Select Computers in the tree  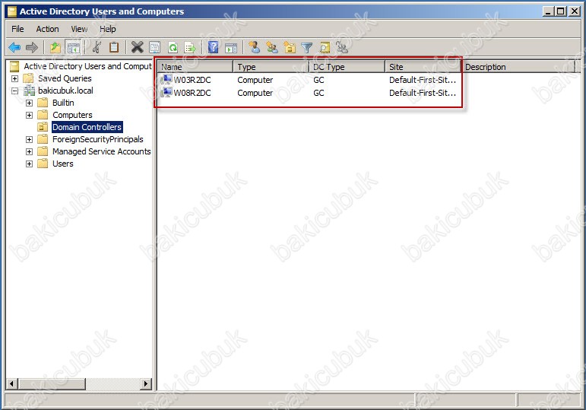click(72, 115)
